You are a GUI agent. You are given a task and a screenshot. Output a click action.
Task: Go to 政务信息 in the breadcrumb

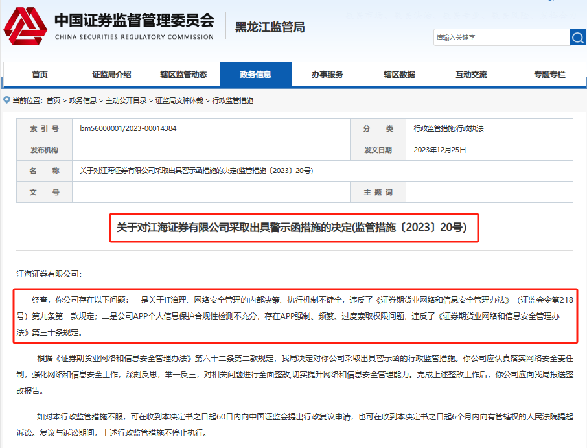point(83,100)
